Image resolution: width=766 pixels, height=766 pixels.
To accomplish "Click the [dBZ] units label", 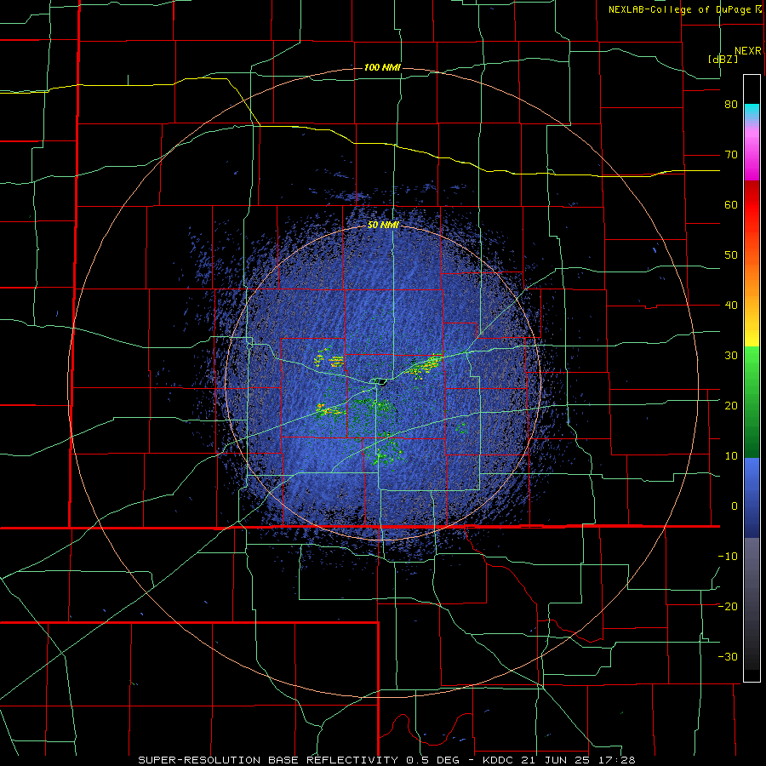I will pyautogui.click(x=723, y=59).
